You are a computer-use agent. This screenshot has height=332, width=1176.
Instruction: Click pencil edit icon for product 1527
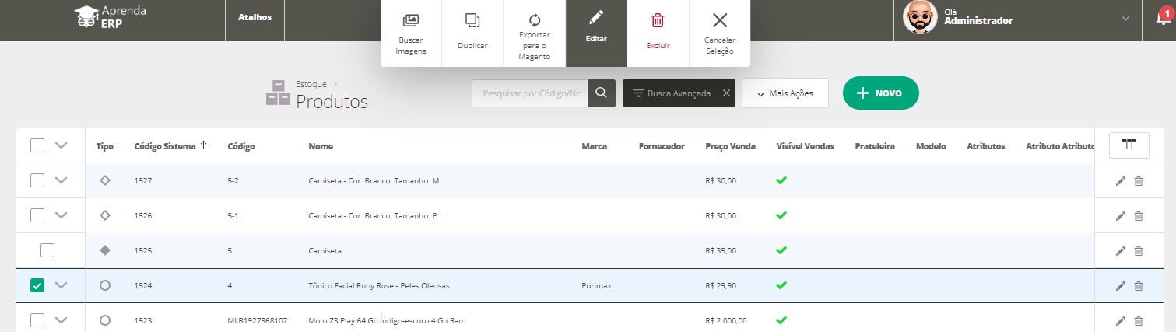tap(1120, 181)
